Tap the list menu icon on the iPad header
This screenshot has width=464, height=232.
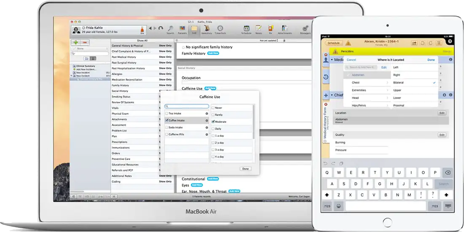[x=439, y=43]
